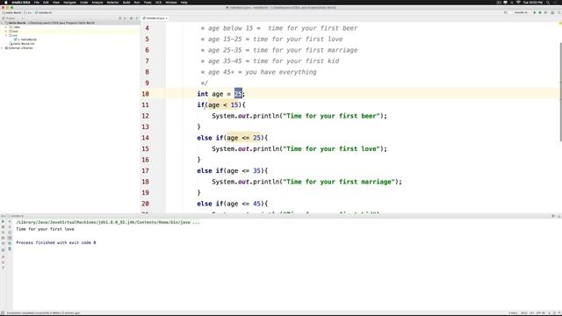Open macOS Spotlight search
This screenshot has width=562, height=316.
click(548, 3)
